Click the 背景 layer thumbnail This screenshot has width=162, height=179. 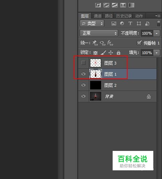click(x=96, y=96)
